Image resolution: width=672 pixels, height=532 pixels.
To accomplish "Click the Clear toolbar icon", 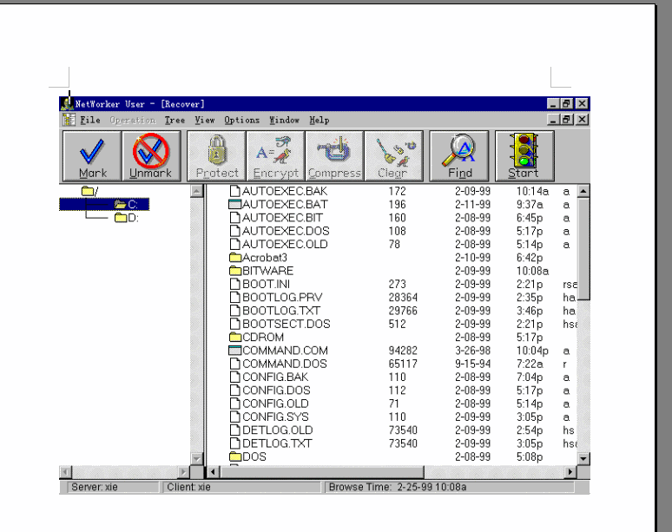I will (393, 155).
